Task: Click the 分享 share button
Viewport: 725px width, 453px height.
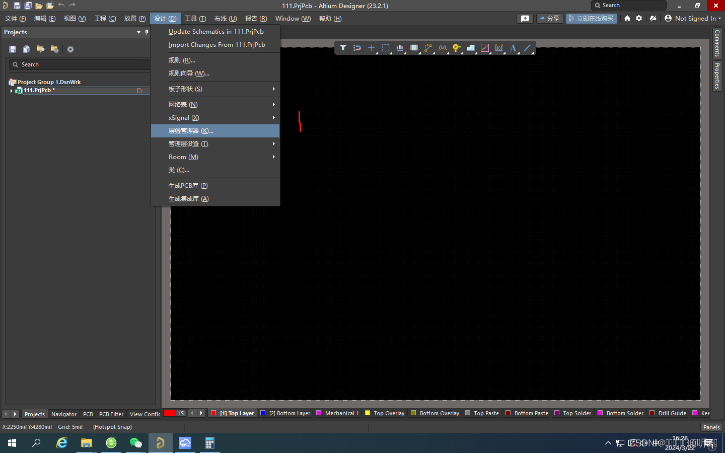Action: 549,18
